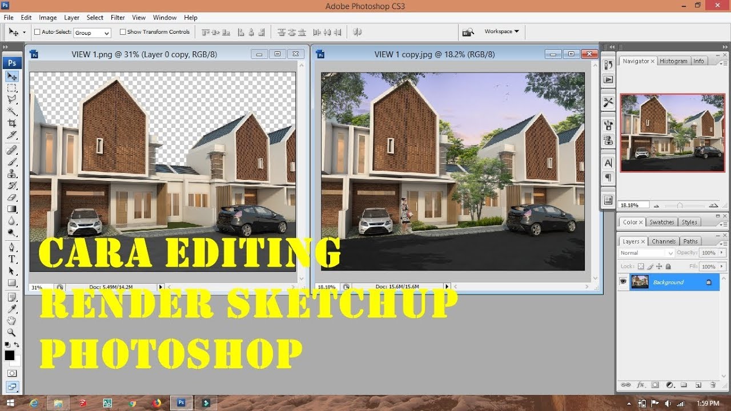Select the Move tool in the toolbox
Screen dimensions: 731x411
12,76
